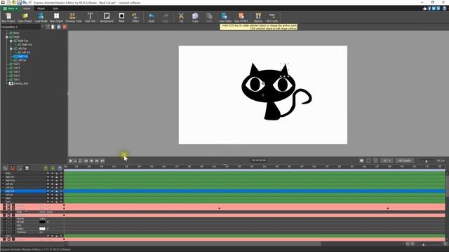
Task: Open the help question mark icon
Action: (x=444, y=8)
